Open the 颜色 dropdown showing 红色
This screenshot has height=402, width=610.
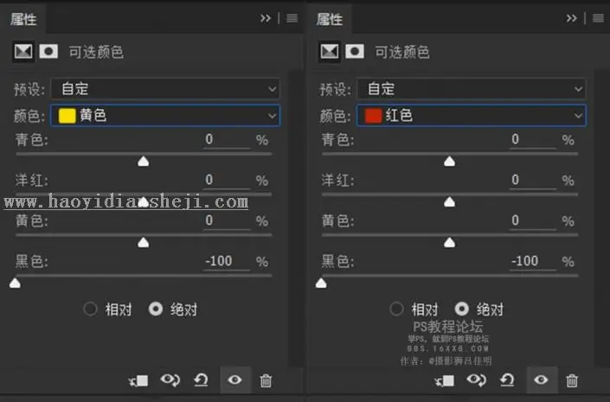coord(471,116)
